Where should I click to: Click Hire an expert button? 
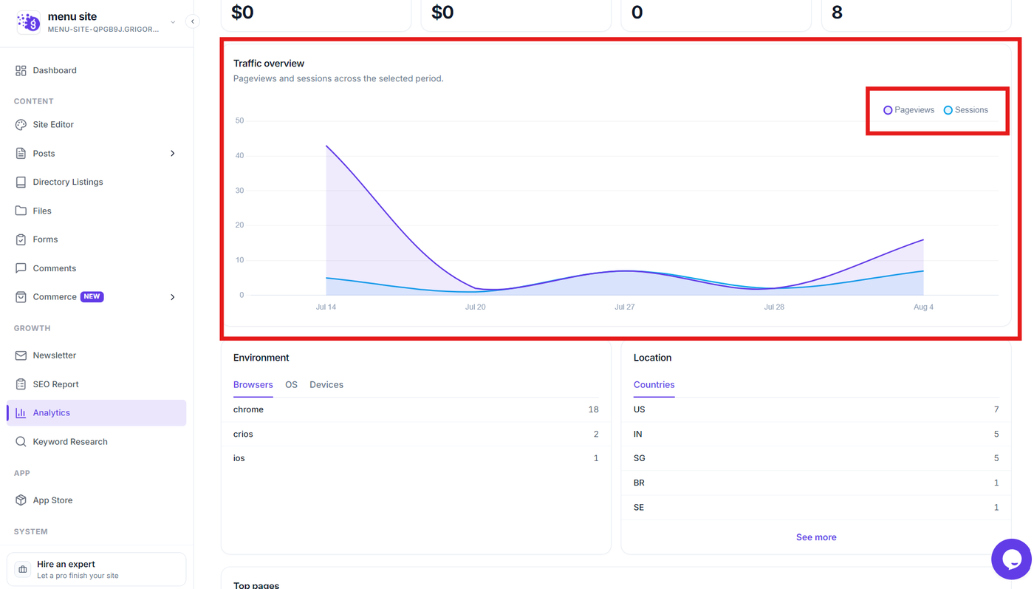pos(97,569)
